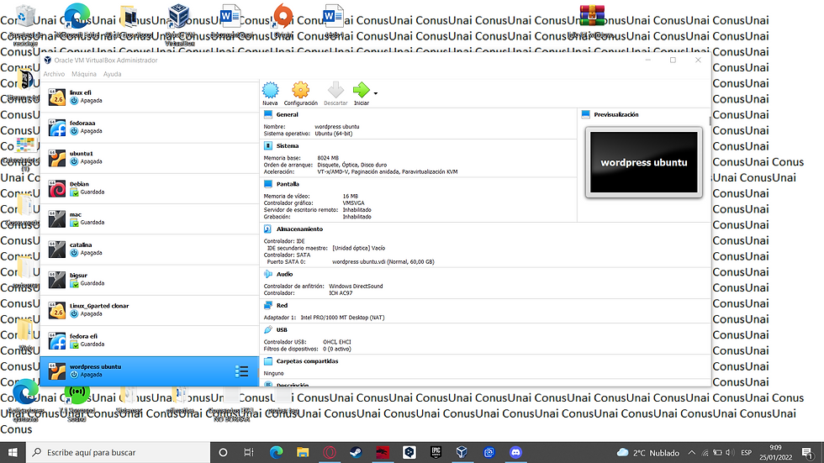This screenshot has height=463, width=824.
Task: Select the fedora efi virtual machine icon
Action: pos(57,340)
